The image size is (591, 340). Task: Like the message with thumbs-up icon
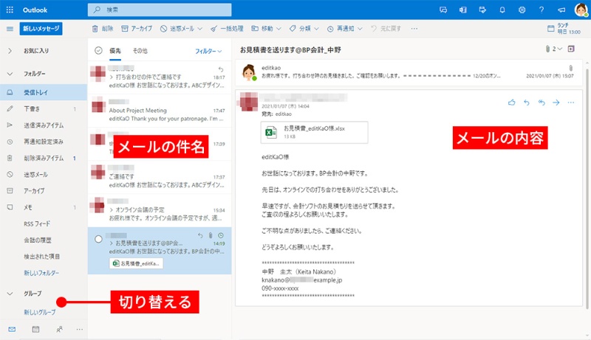click(511, 103)
